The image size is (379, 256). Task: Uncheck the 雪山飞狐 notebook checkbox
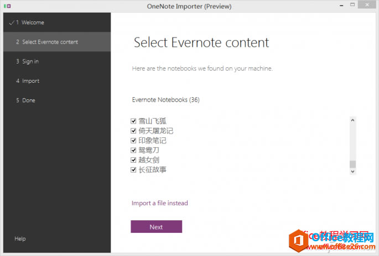pyautogui.click(x=133, y=121)
